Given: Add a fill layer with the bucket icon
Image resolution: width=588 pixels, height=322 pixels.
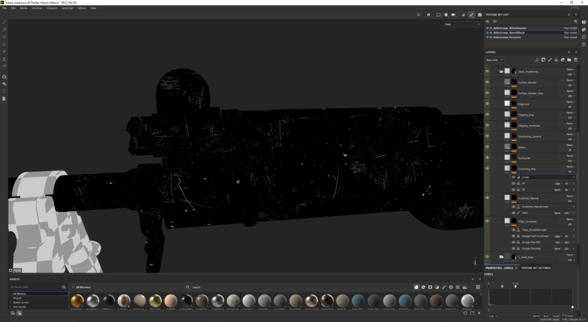Looking at the screenshot, I should pyautogui.click(x=556, y=60).
